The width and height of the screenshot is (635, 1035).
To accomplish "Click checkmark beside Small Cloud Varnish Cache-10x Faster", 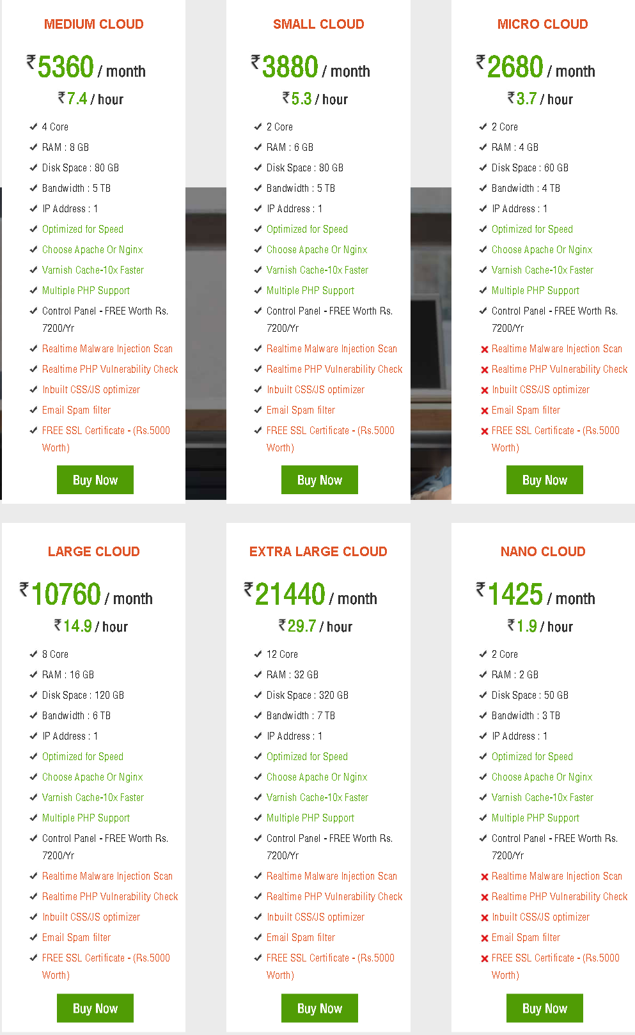I will 258,270.
